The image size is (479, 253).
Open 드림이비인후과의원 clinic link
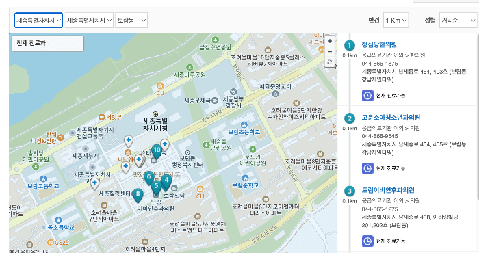click(x=388, y=190)
